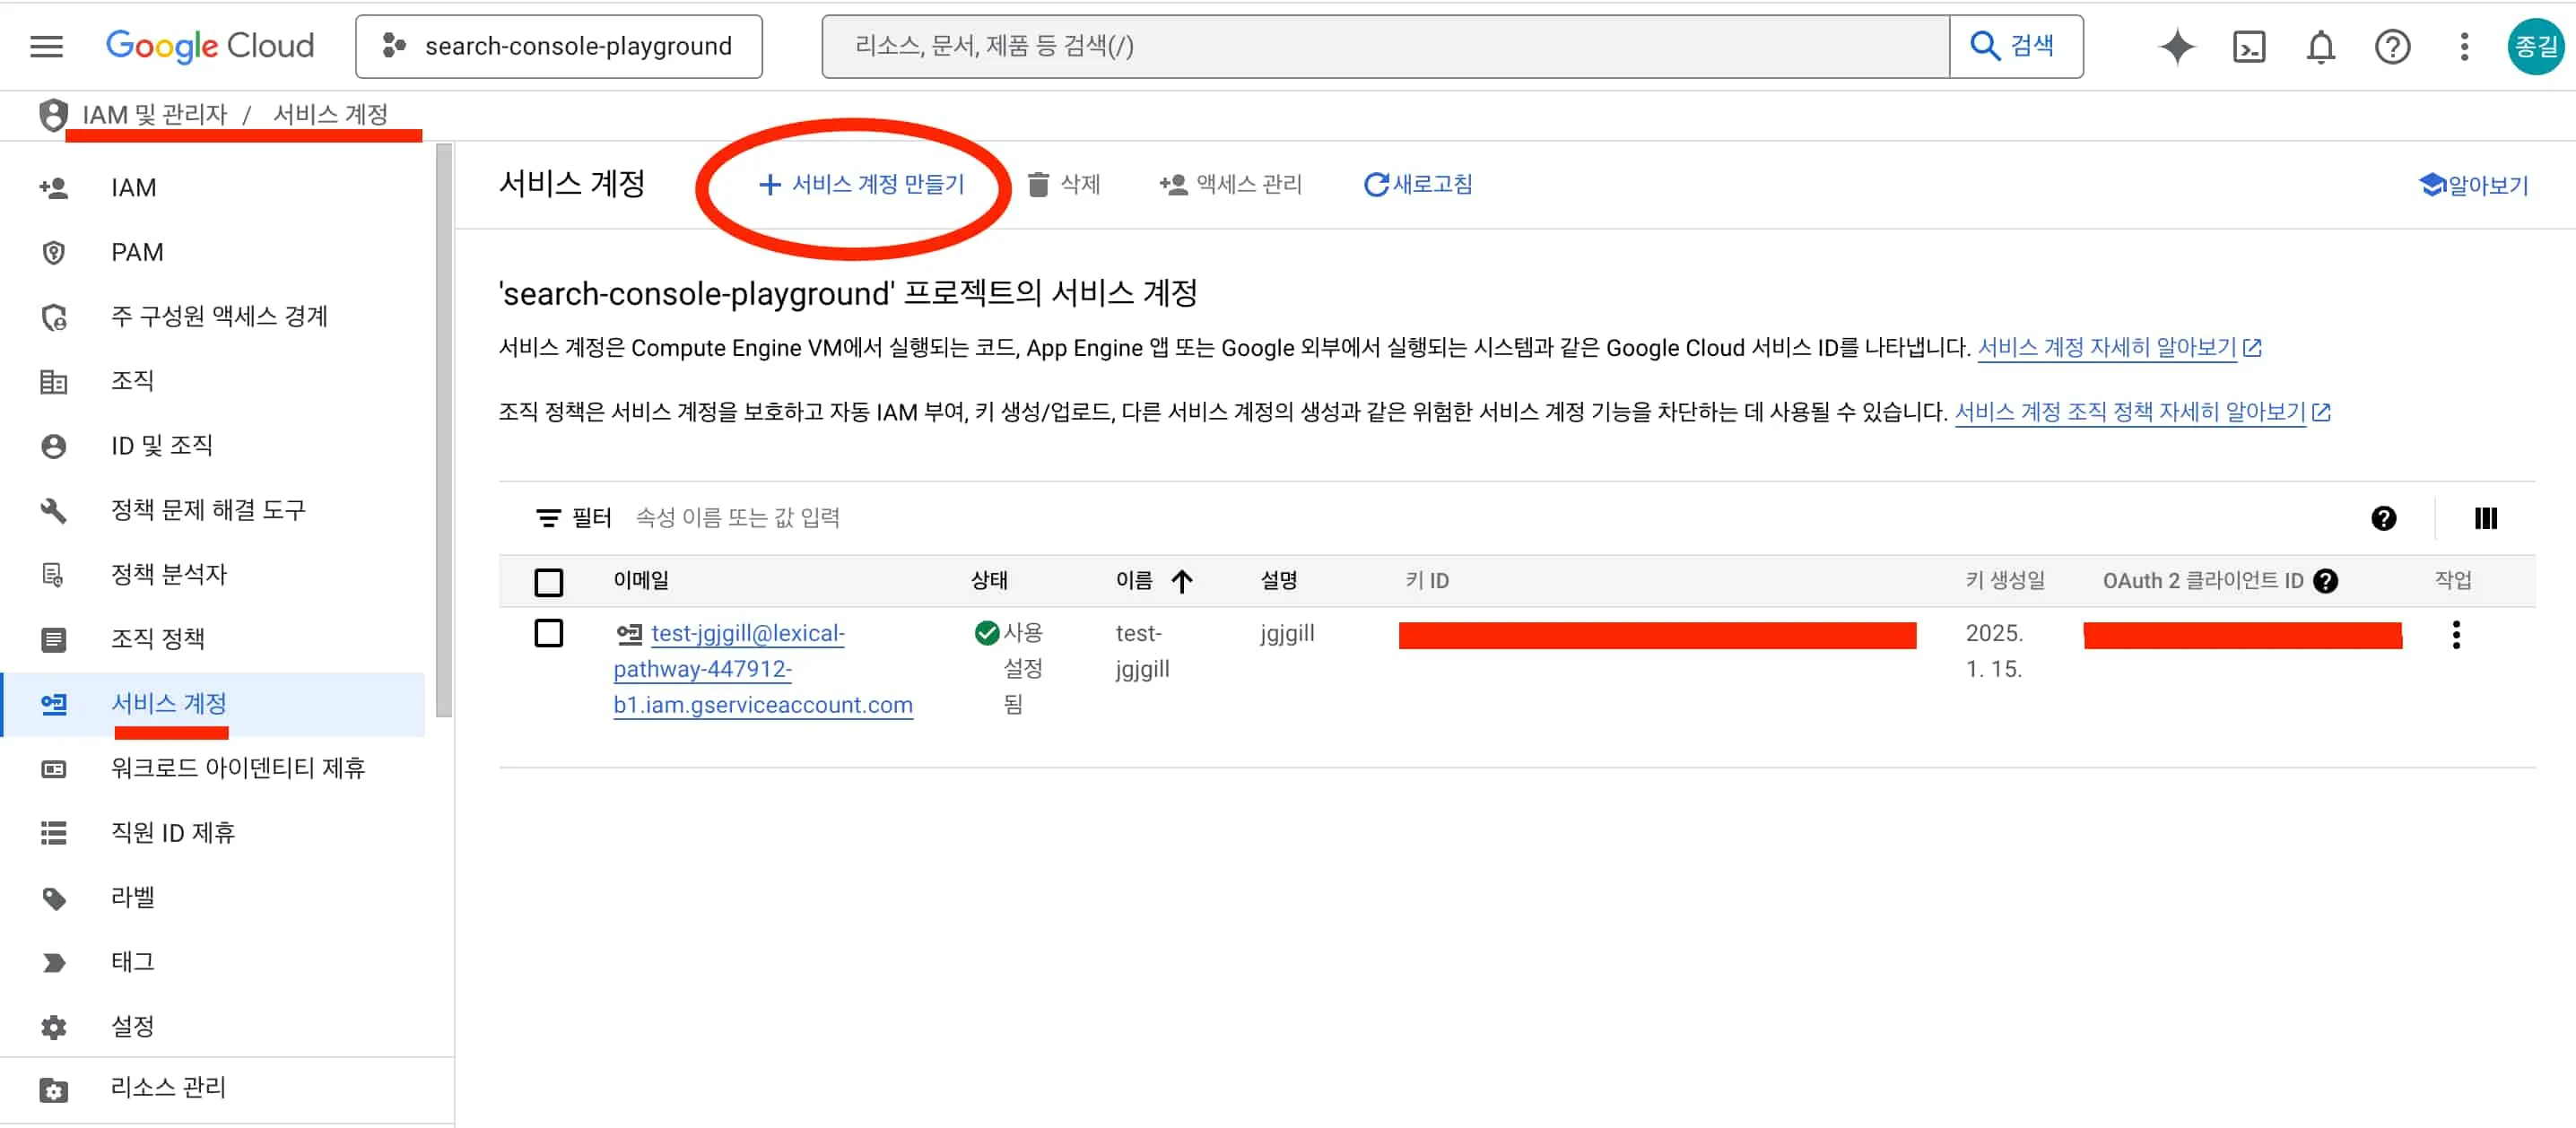Check the test-jgjgill service account row checkbox

(549, 633)
